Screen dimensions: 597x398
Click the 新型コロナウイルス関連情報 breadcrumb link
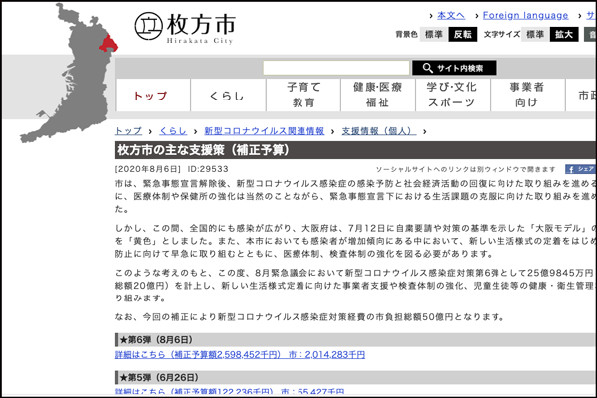[264, 131]
